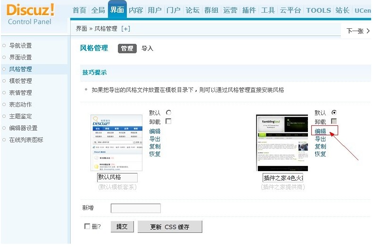Open 风格管理 in the sidebar

click(x=20, y=69)
